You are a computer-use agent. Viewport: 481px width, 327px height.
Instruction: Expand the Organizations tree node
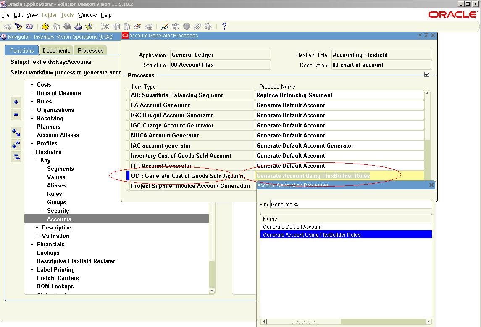tap(32, 110)
